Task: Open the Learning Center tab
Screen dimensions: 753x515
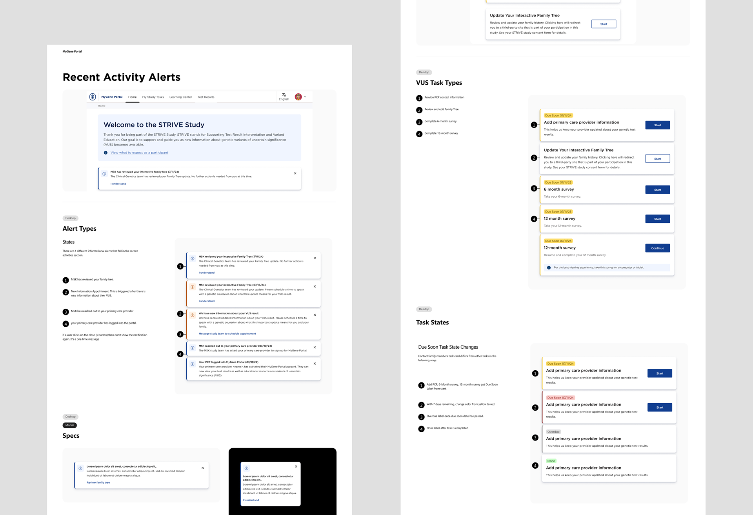Action: tap(180, 97)
